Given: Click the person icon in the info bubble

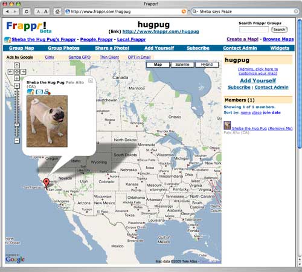Looking at the screenshot, I should (x=47, y=92).
